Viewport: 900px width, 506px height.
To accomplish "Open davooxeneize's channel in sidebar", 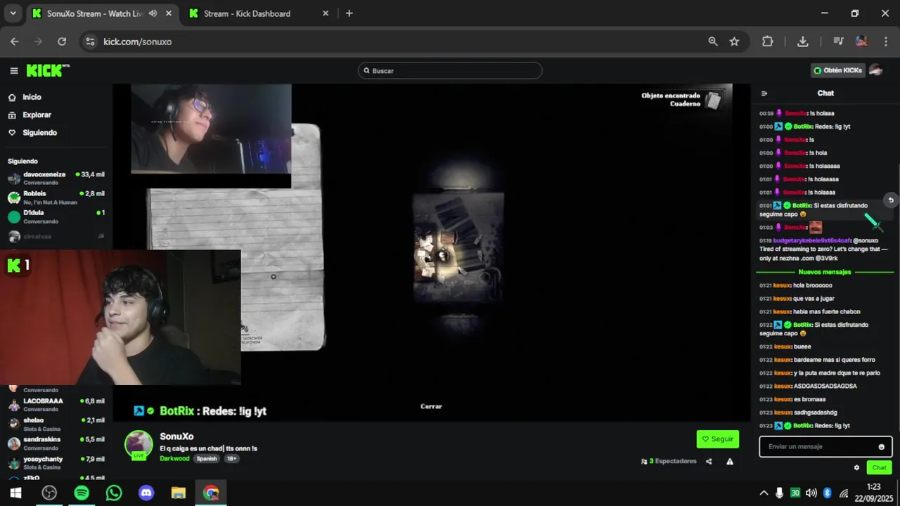I will coord(56,178).
